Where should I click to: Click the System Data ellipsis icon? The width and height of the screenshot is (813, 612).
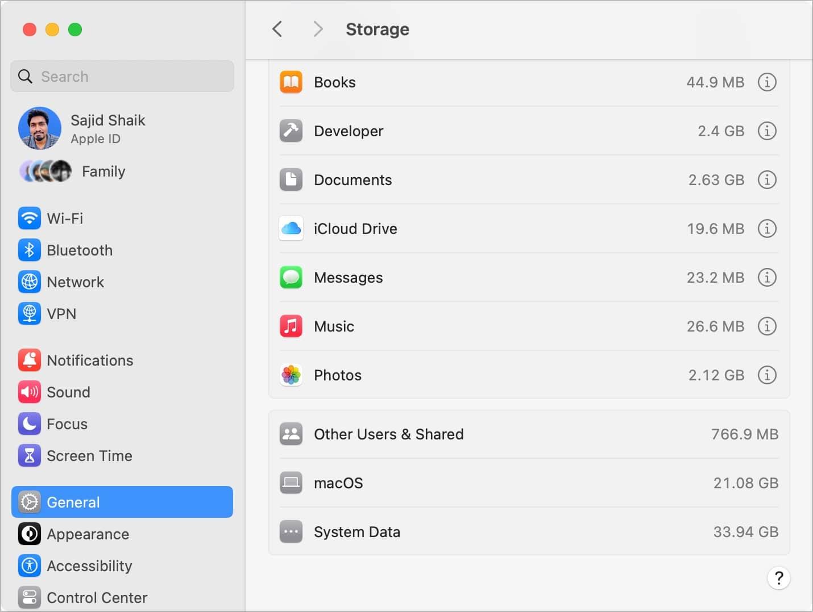(x=291, y=532)
